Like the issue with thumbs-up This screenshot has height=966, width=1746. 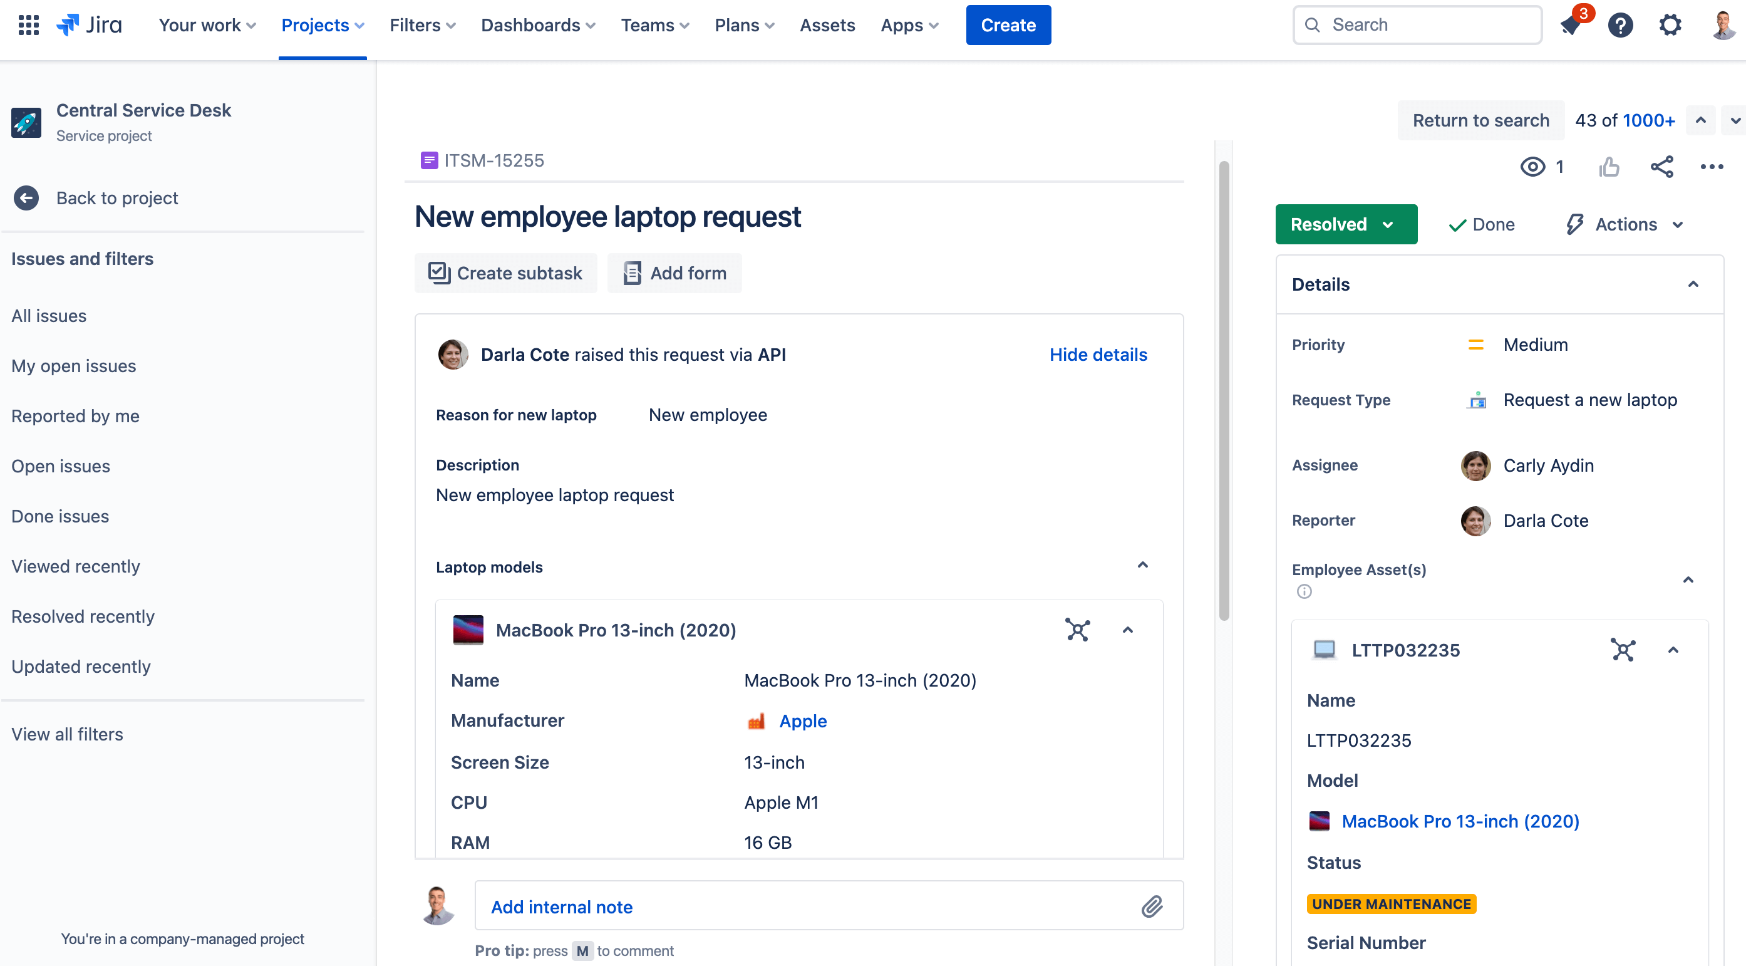(x=1609, y=167)
